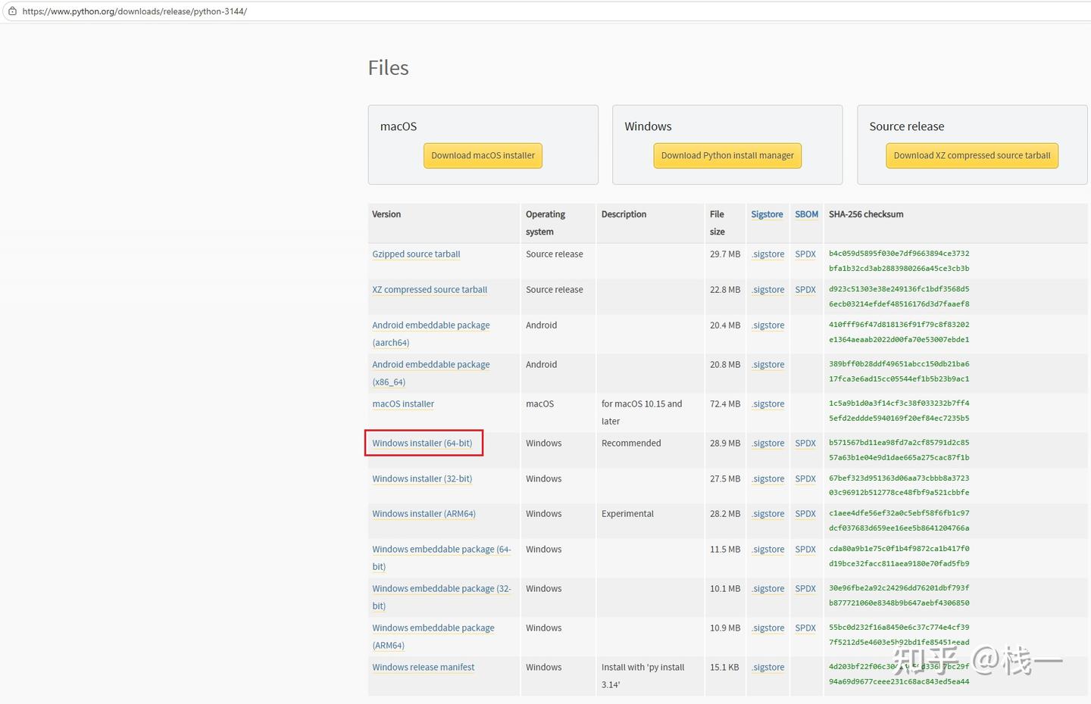The width and height of the screenshot is (1091, 704).
Task: Click Download Python install manager button
Action: (x=727, y=156)
